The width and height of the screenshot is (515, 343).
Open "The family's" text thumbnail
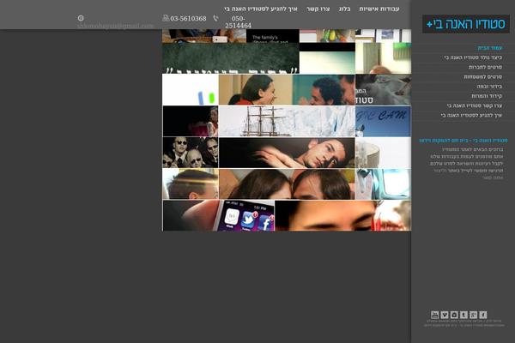tap(273, 36)
